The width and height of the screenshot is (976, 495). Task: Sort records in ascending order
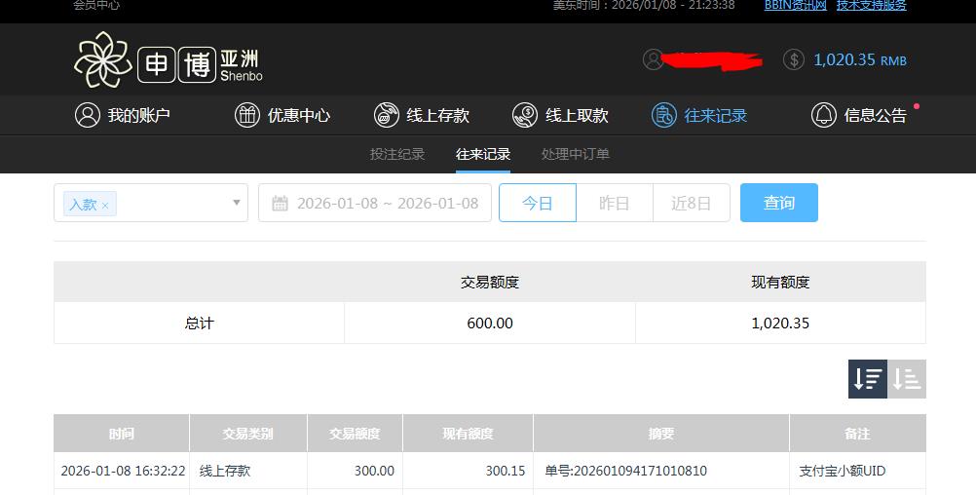coord(907,379)
